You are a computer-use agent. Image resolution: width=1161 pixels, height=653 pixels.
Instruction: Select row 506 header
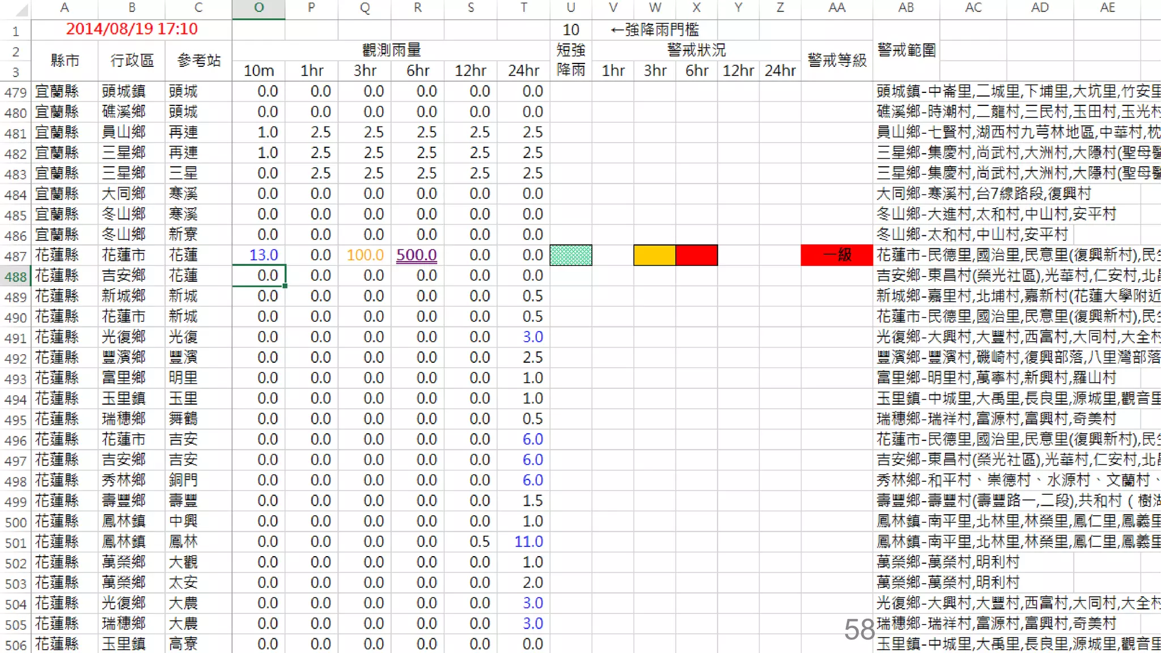[16, 645]
